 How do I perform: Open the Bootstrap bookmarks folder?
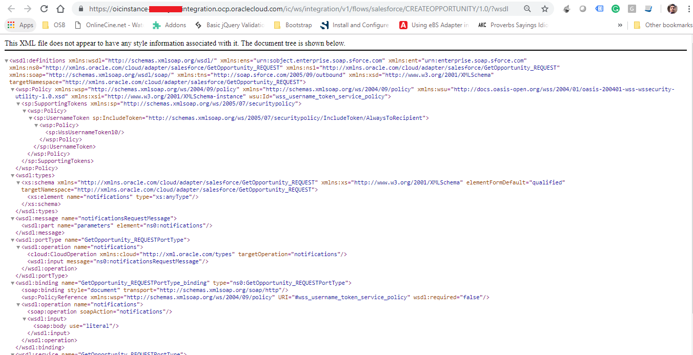click(x=293, y=25)
